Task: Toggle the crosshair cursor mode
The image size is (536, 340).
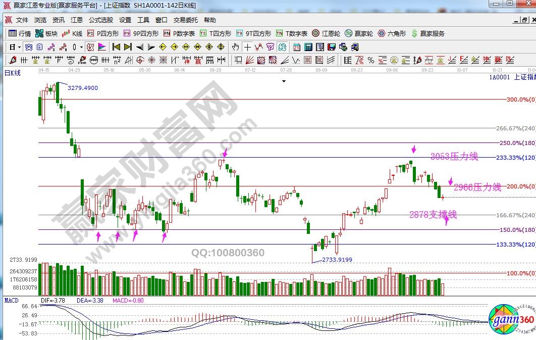Action: coord(247,47)
